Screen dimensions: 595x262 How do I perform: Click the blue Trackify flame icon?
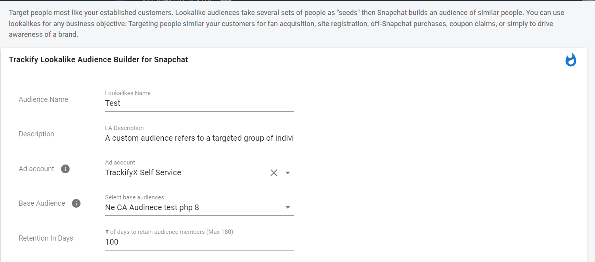click(570, 60)
